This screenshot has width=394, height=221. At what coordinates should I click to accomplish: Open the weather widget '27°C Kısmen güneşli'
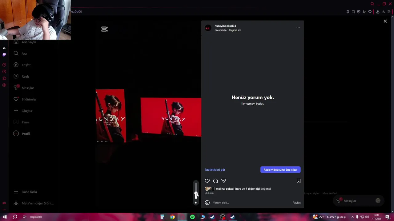[329, 217]
